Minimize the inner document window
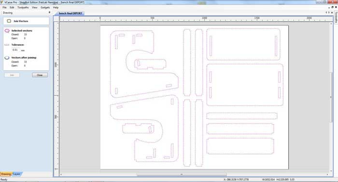This screenshot has width=338, height=182. point(329,7)
